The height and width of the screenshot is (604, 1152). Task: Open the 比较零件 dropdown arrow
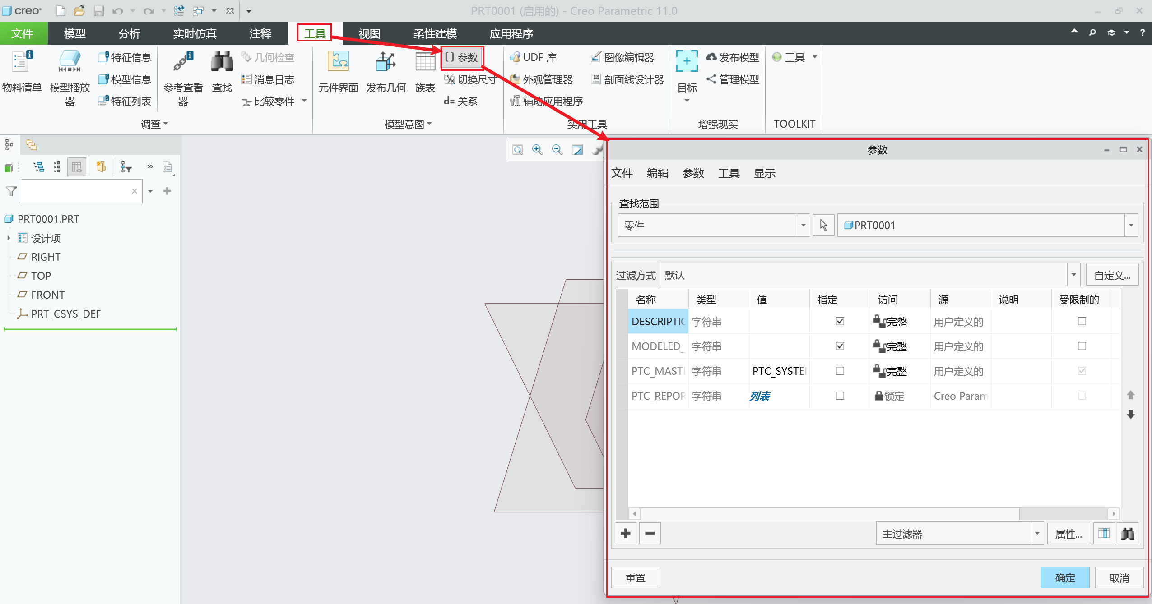304,101
